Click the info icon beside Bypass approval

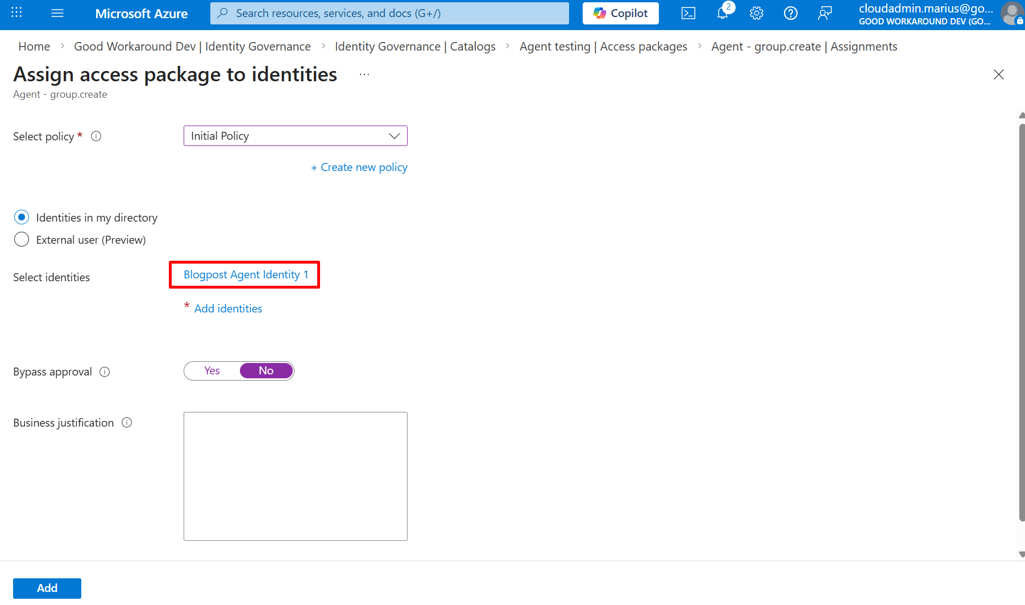(x=105, y=372)
